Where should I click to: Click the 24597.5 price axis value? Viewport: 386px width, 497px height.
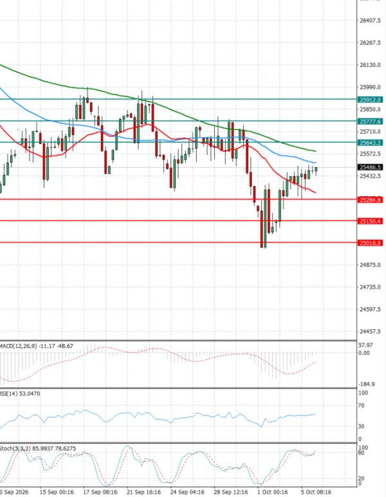(370, 309)
